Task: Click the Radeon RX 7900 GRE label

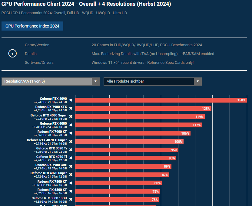Action: pyautogui.click(x=51, y=165)
